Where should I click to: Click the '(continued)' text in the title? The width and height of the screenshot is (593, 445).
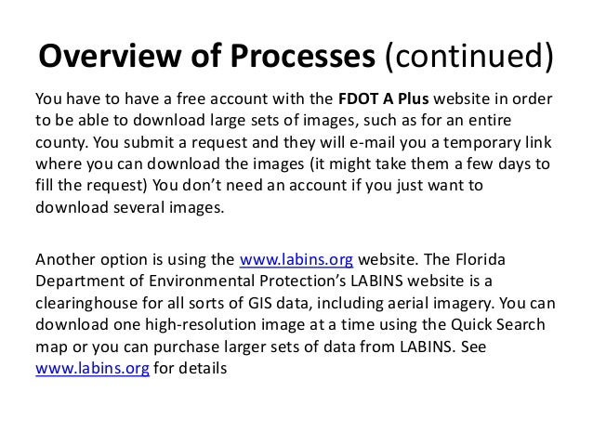pyautogui.click(x=469, y=57)
